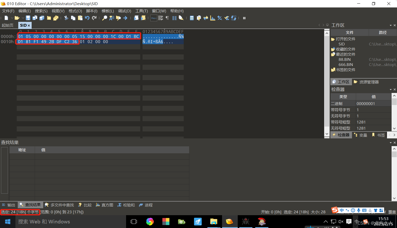Screen dimensions: 397x228
Task: Click the Checksum toolbar icon
Action: click(227, 18)
